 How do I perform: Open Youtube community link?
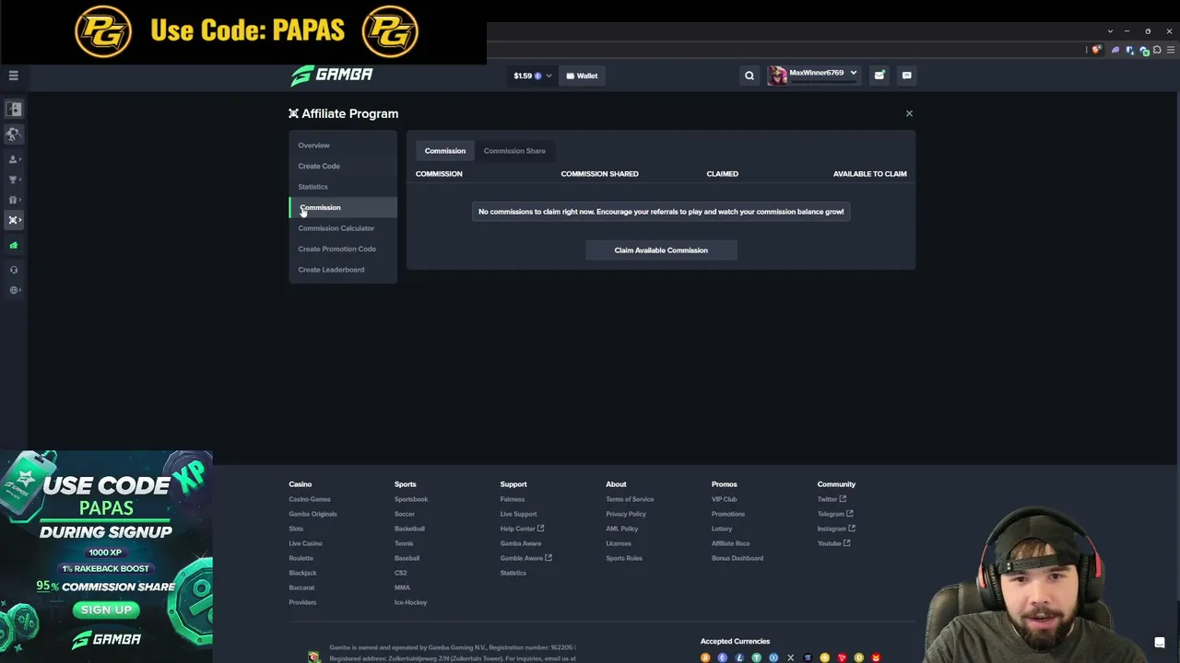(x=833, y=543)
